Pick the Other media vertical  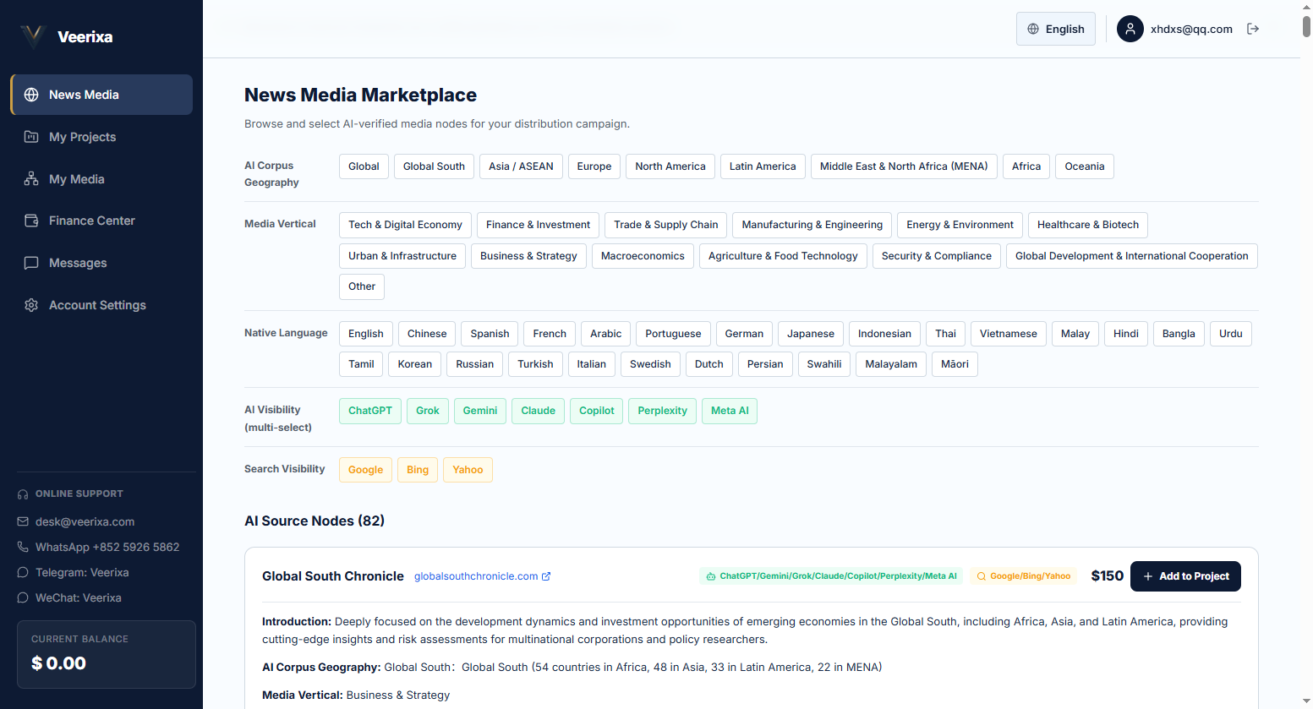point(362,286)
